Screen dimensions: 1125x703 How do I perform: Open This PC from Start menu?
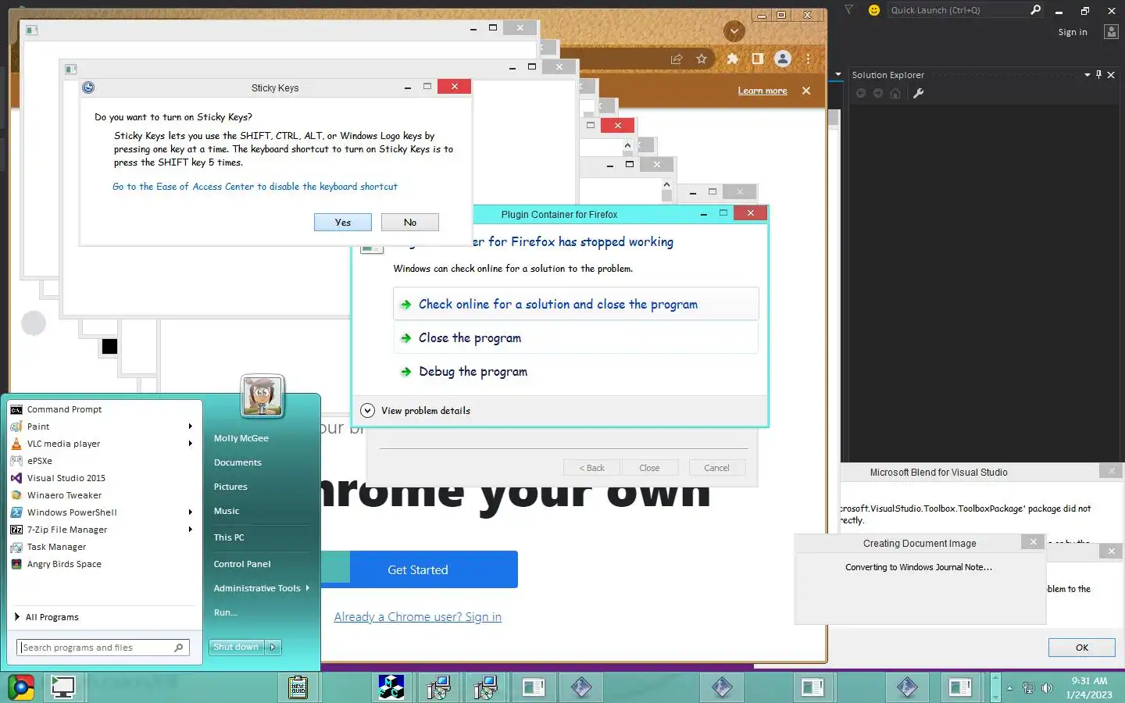click(229, 537)
